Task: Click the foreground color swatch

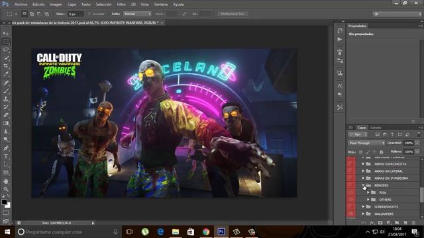Action: click(4, 202)
